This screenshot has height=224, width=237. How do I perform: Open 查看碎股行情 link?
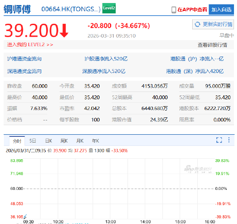(212, 45)
